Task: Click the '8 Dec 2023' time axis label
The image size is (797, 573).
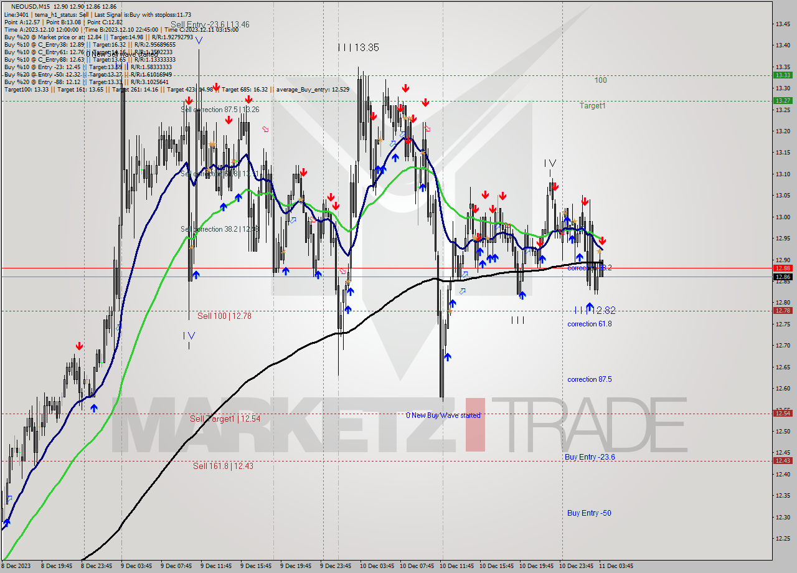Action: 15,566
